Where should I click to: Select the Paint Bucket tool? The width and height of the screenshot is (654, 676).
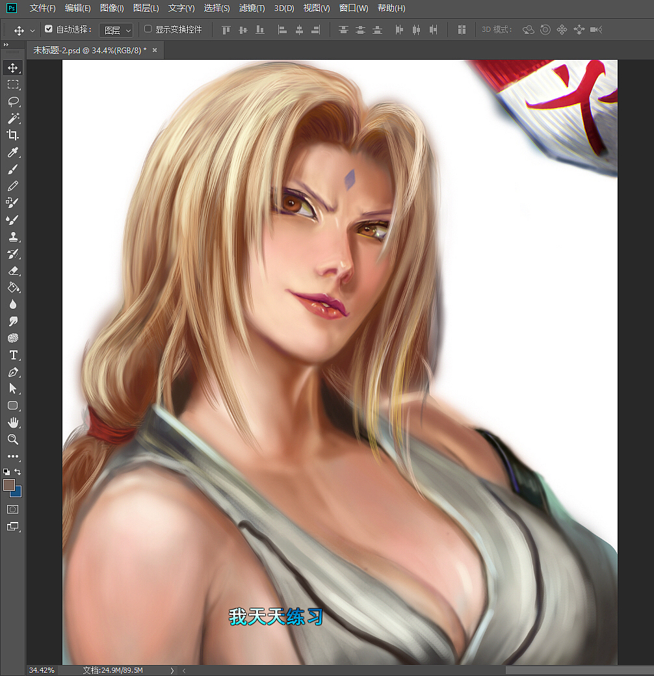[x=12, y=287]
